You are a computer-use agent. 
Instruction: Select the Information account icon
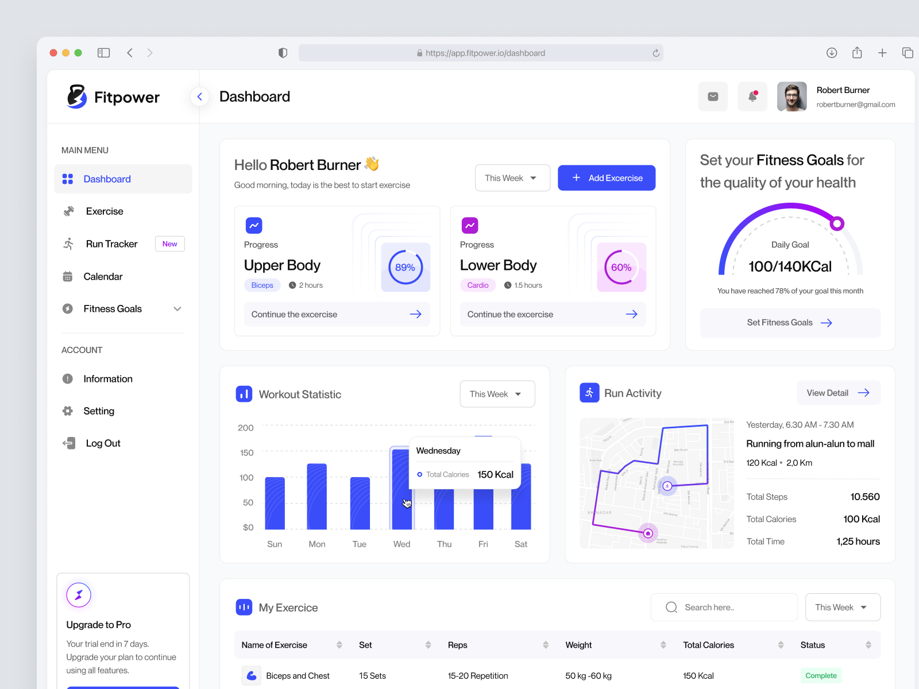pos(68,378)
